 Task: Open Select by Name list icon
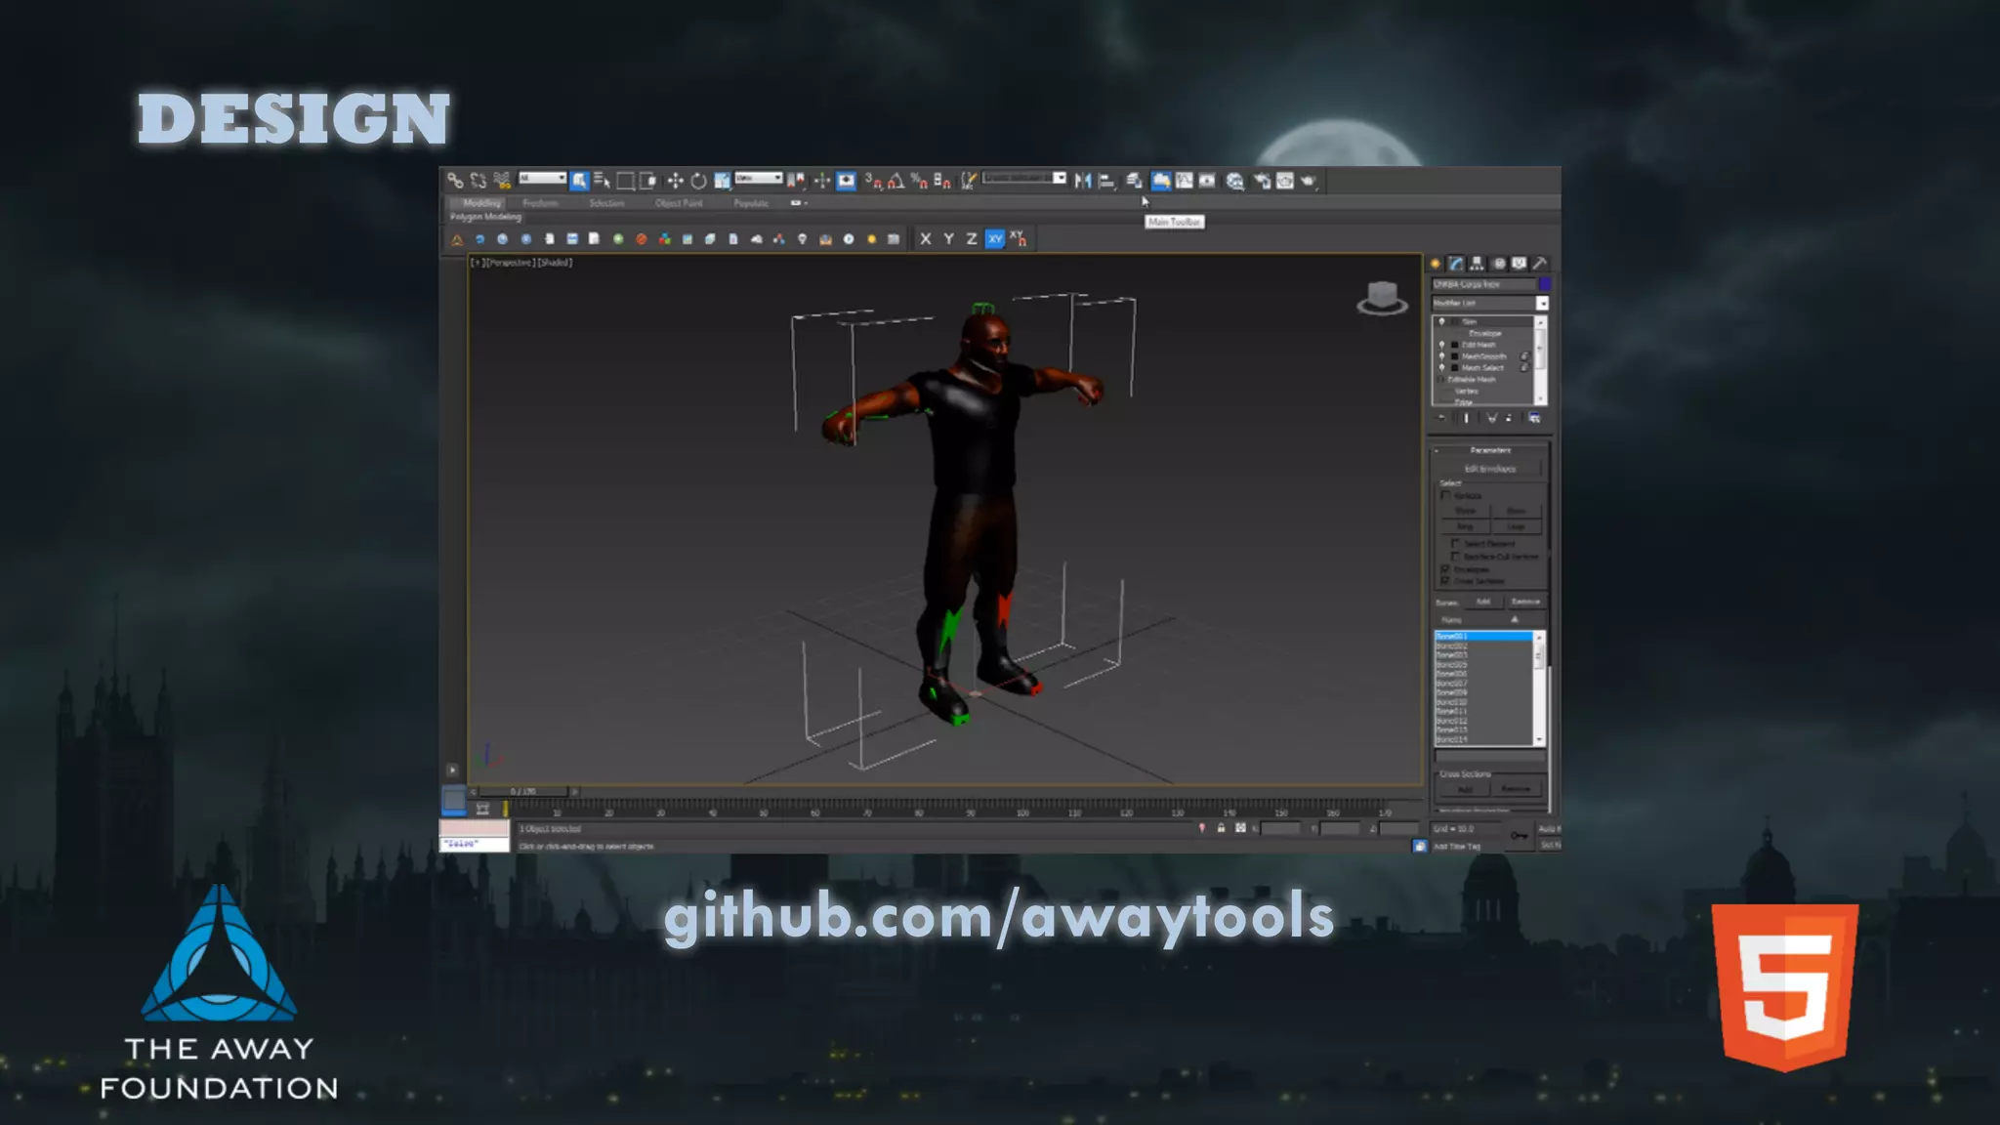pyautogui.click(x=602, y=181)
